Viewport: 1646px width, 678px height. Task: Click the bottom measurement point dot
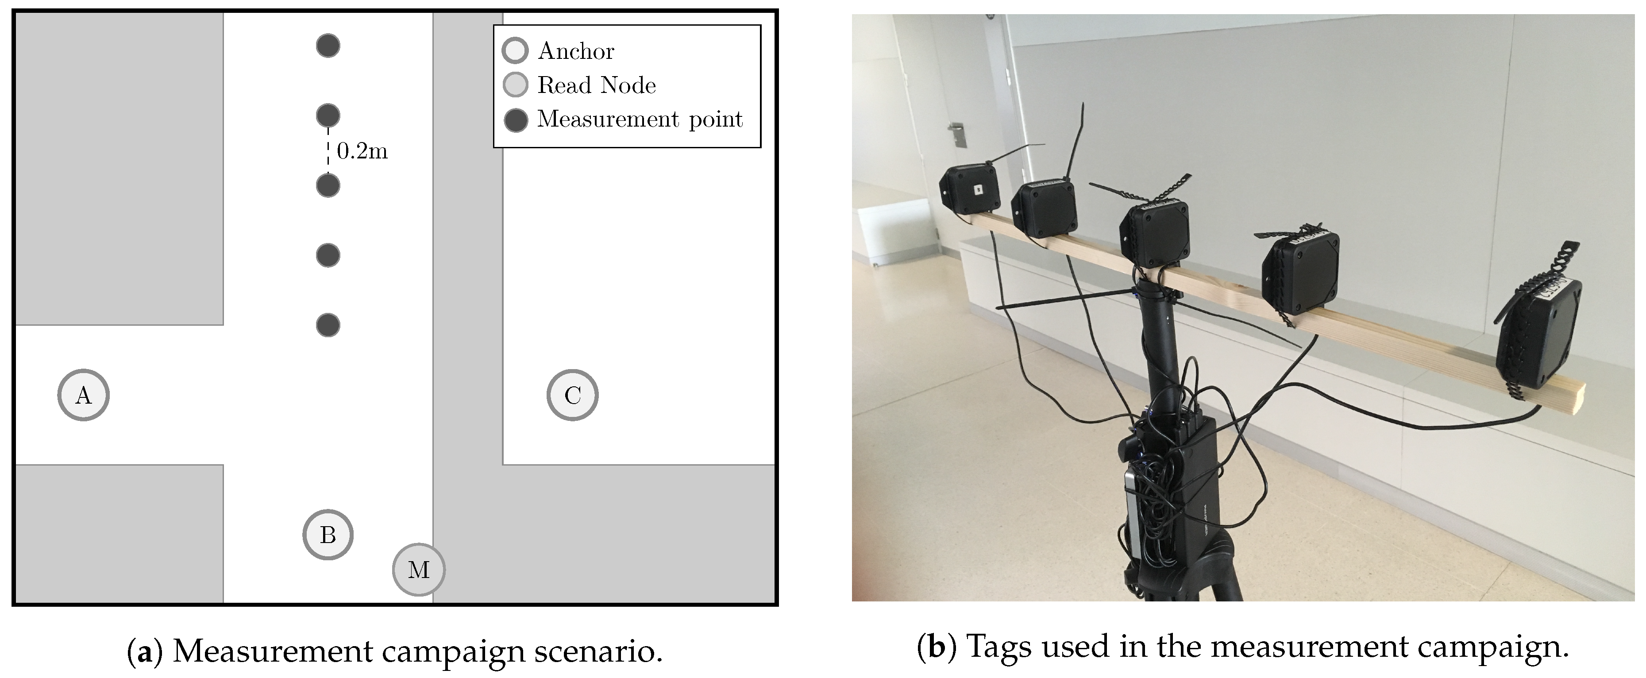pos(328,325)
